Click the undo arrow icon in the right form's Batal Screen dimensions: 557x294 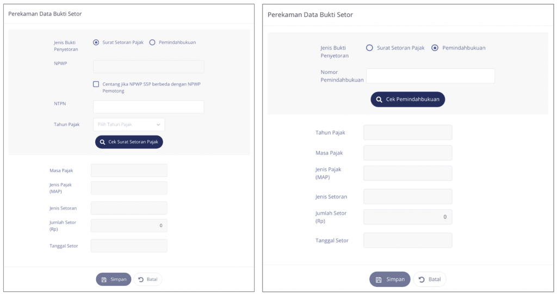[x=422, y=279]
